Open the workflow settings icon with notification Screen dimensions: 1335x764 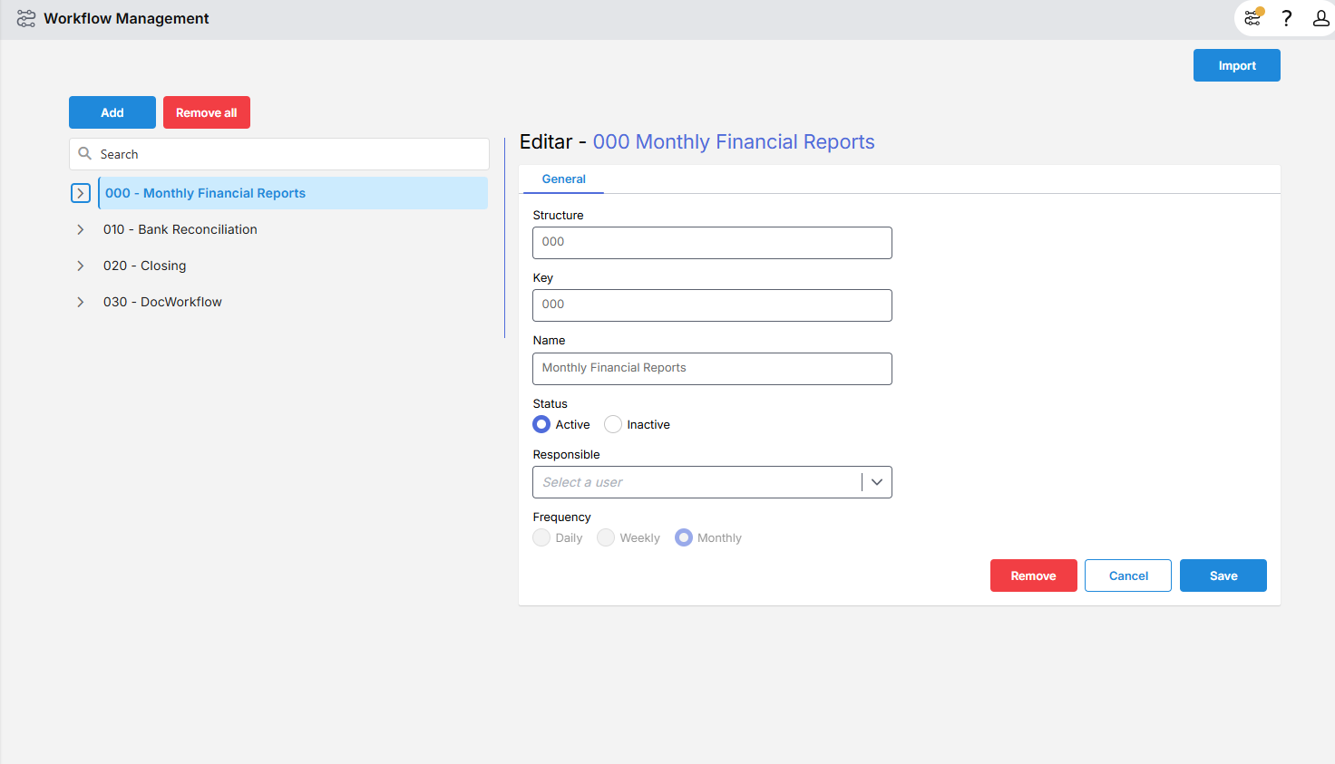[1252, 18]
